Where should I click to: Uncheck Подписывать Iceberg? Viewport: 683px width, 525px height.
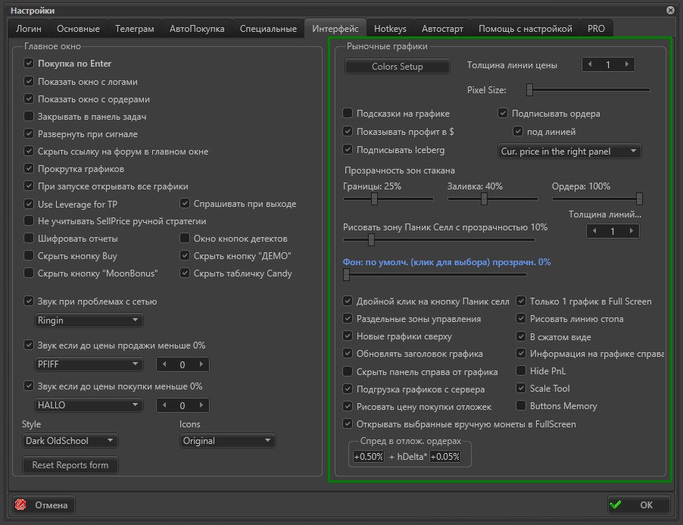pos(348,150)
